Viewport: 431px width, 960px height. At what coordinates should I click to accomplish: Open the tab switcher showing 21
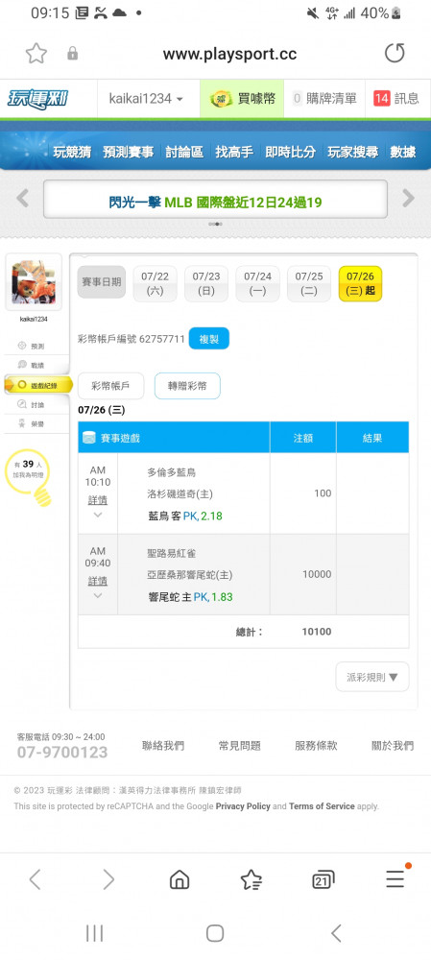pos(323,879)
